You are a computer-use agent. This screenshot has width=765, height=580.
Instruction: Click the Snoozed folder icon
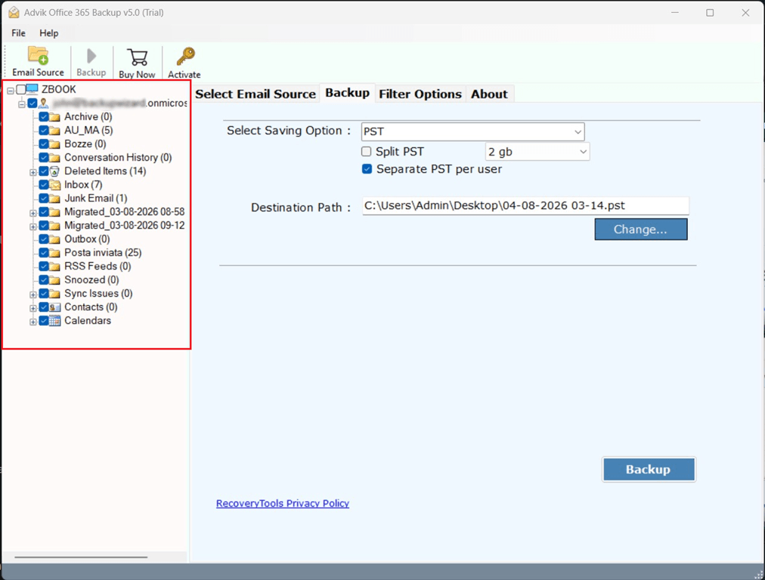click(x=54, y=280)
